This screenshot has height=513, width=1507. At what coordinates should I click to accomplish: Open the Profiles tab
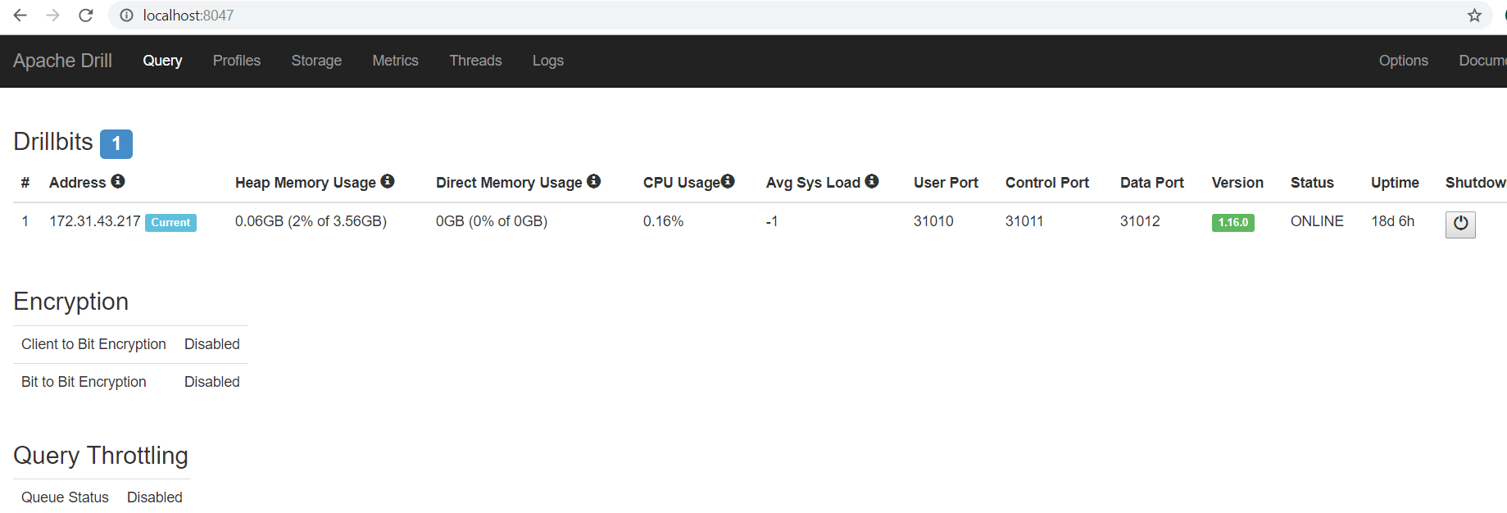point(237,61)
